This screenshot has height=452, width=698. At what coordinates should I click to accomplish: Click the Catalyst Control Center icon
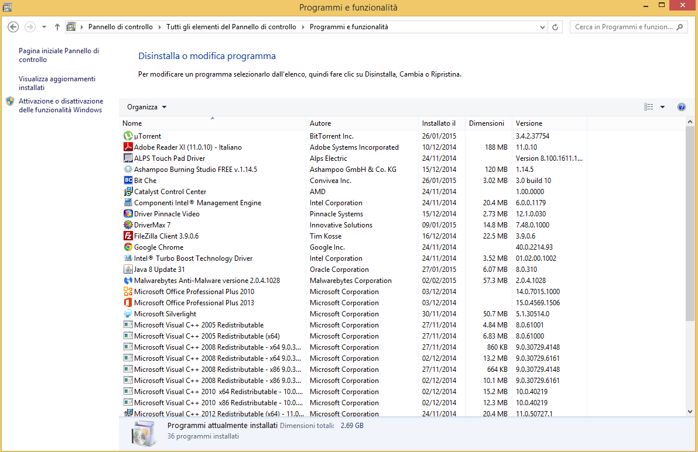128,192
